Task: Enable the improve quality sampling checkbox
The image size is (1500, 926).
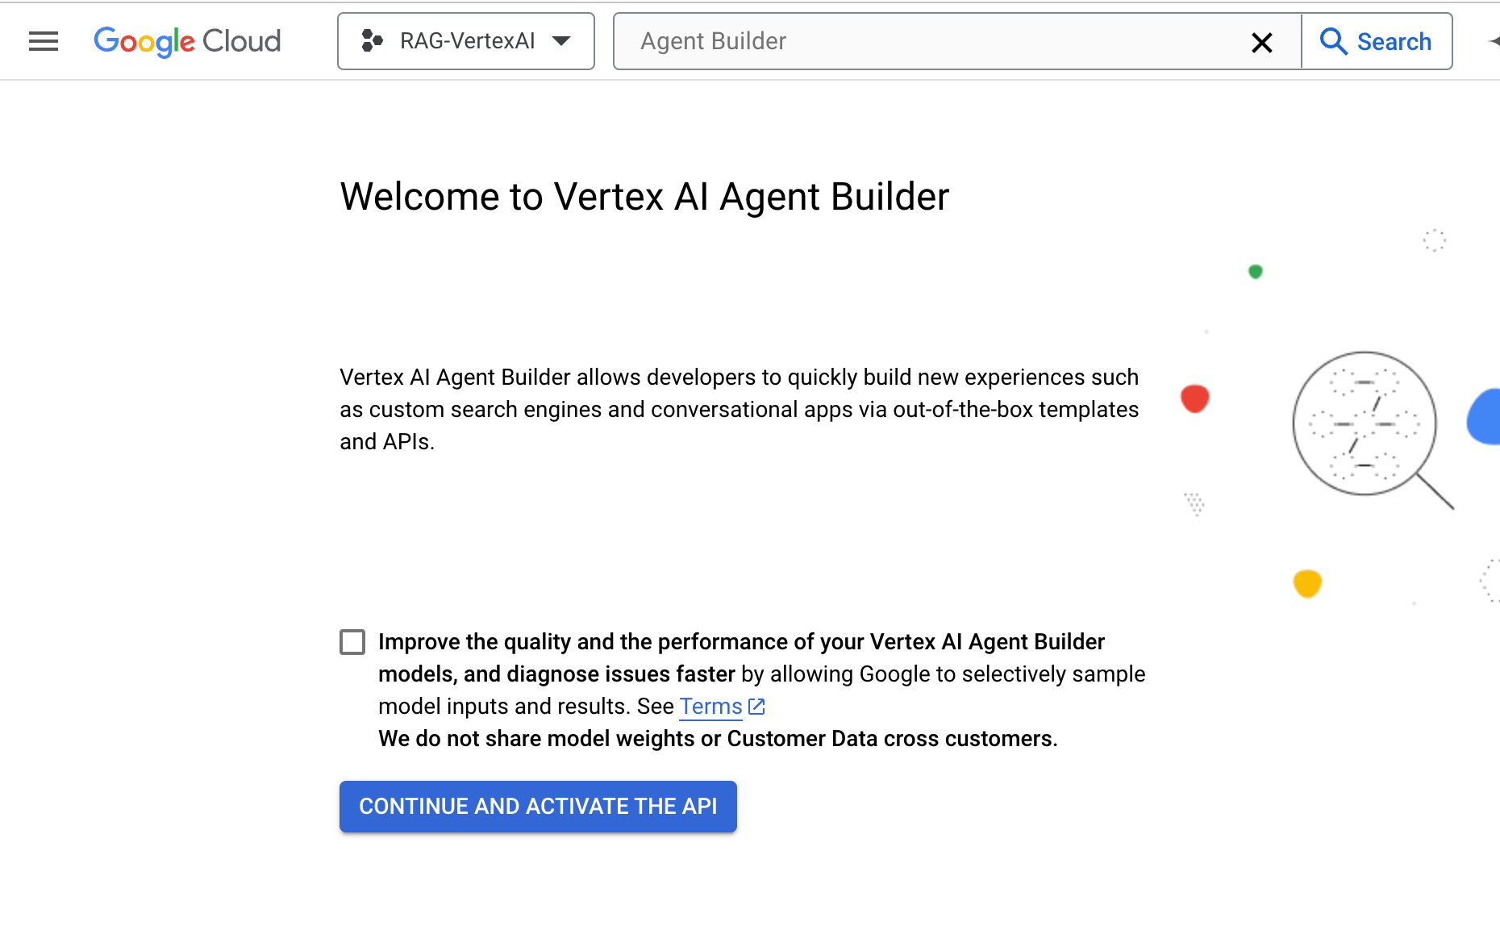Action: [x=352, y=642]
